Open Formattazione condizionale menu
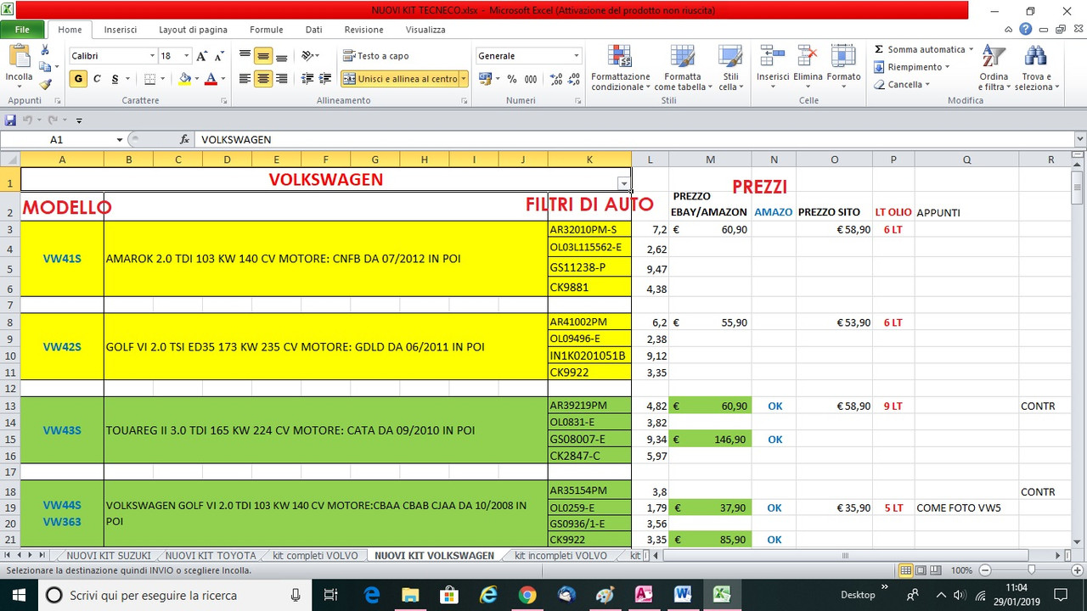Screen dimensions: 1087x611 click(621, 68)
